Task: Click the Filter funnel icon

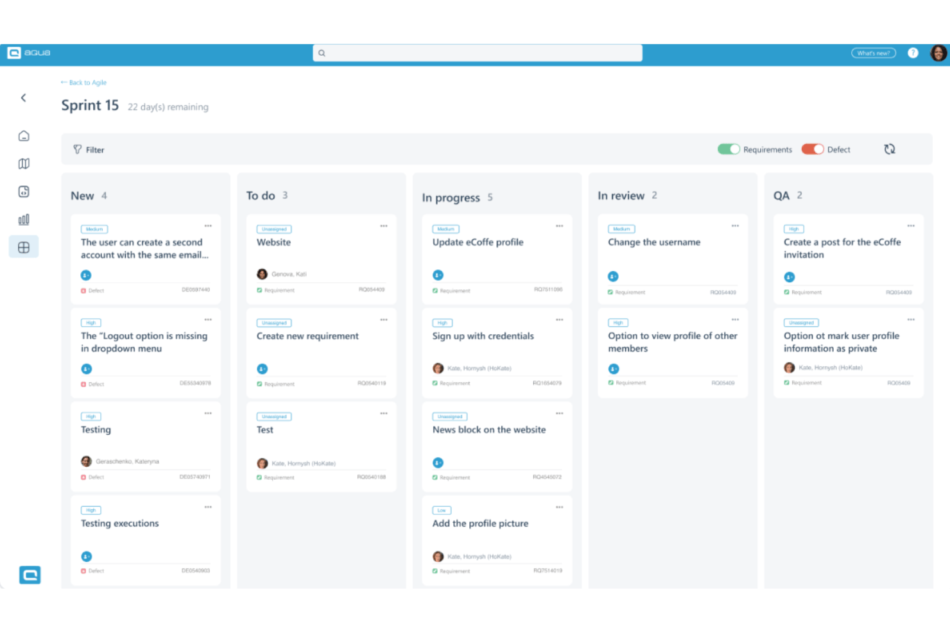Action: pos(78,149)
